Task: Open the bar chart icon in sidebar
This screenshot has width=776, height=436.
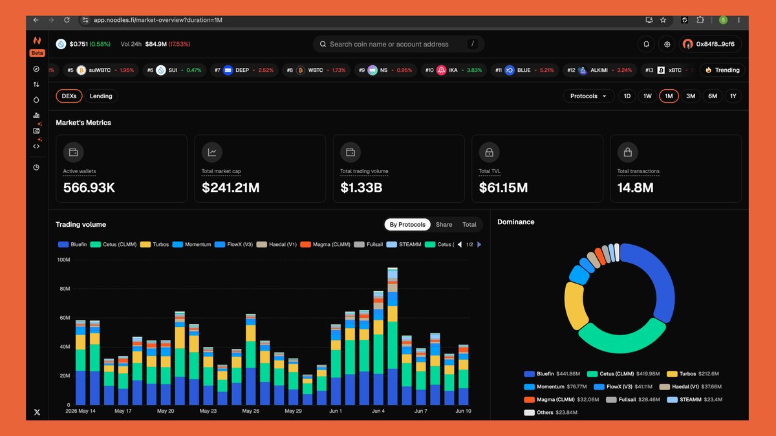Action: pyautogui.click(x=36, y=116)
